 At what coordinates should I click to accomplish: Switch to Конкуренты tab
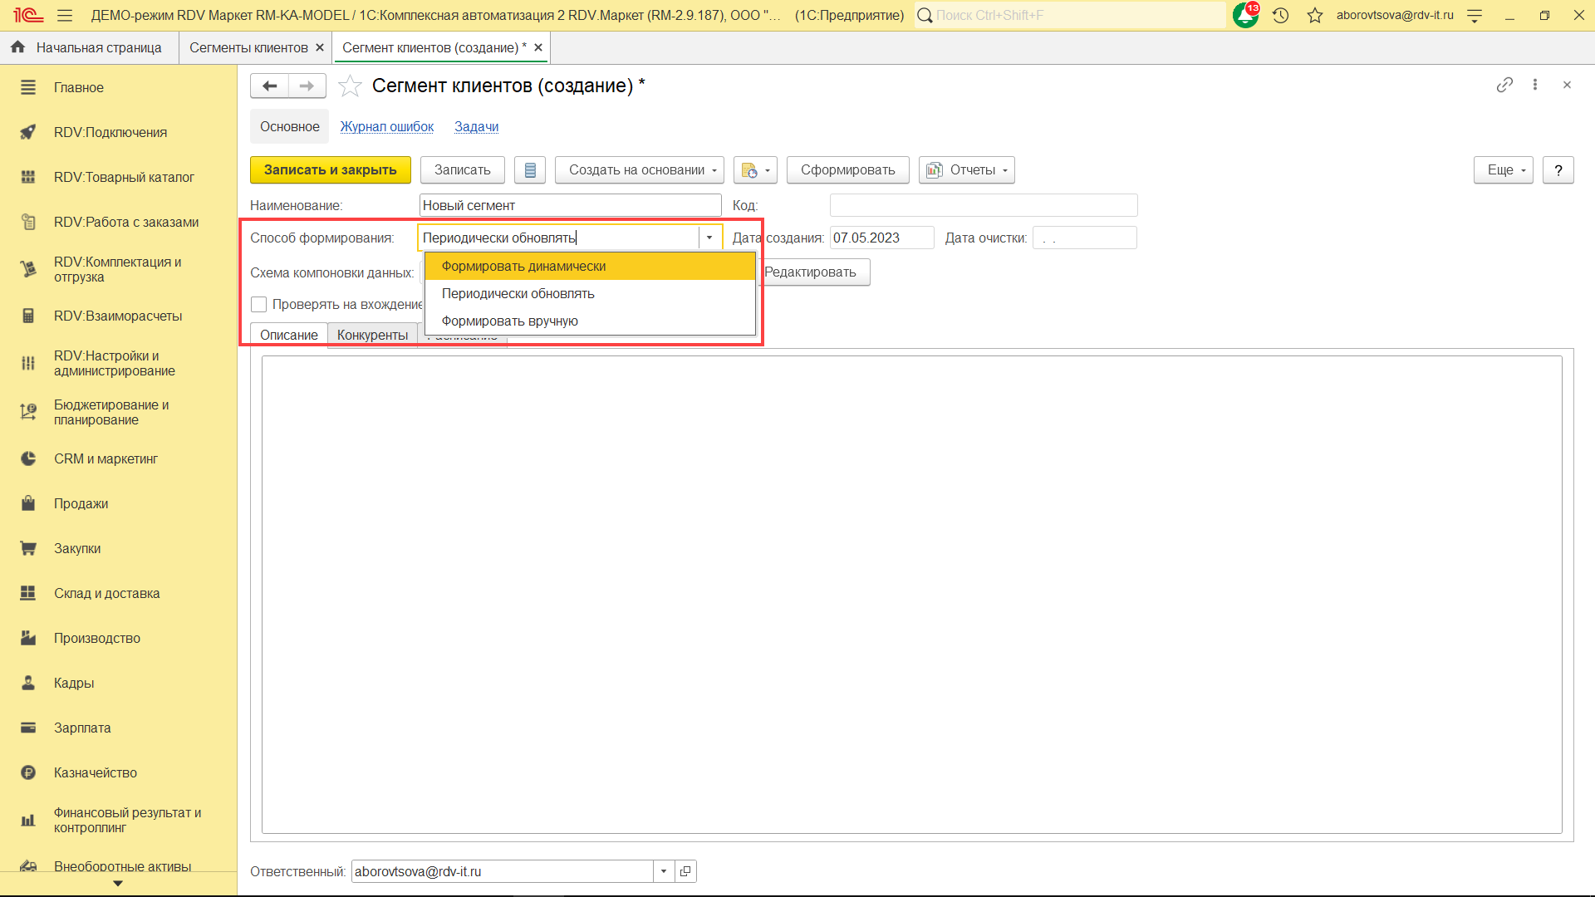tap(372, 335)
